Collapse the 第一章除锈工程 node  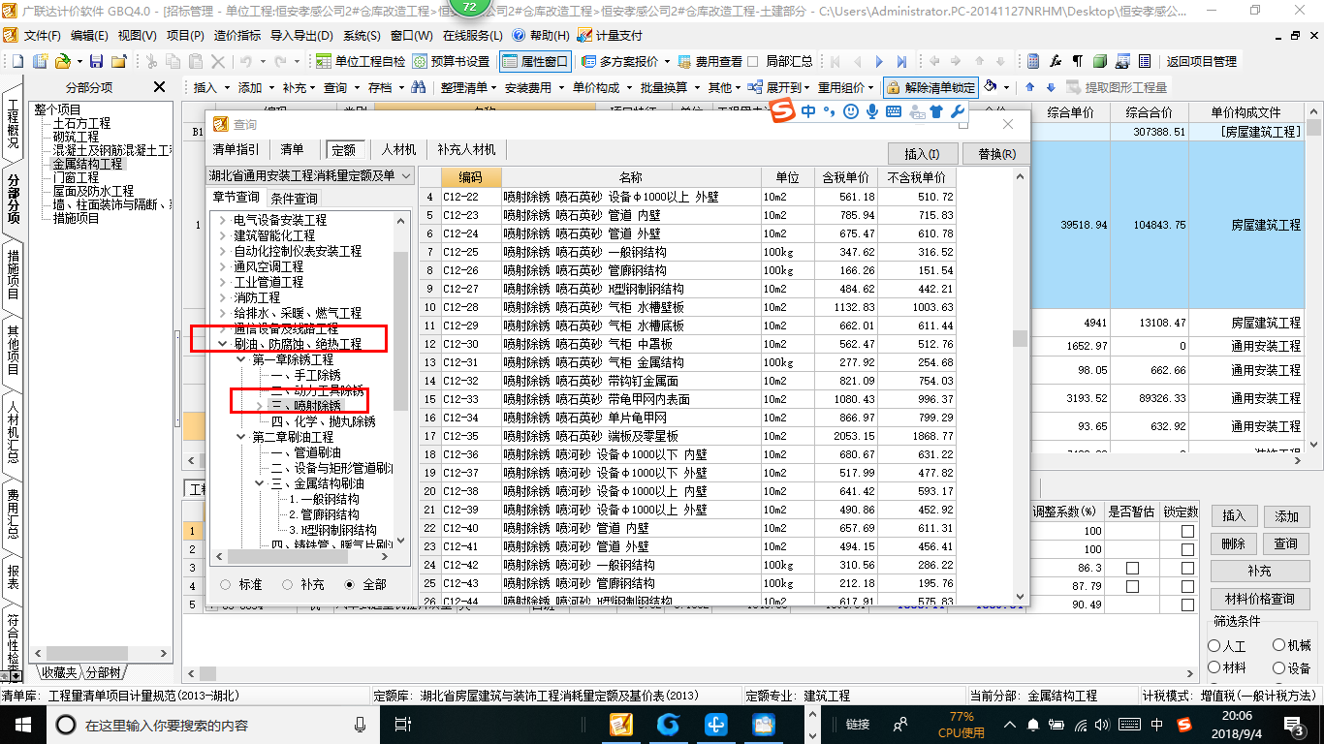[x=239, y=359]
